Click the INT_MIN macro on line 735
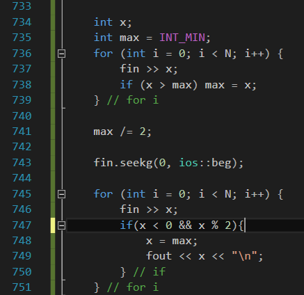Image resolution: width=304 pixels, height=295 pixels. 182,38
